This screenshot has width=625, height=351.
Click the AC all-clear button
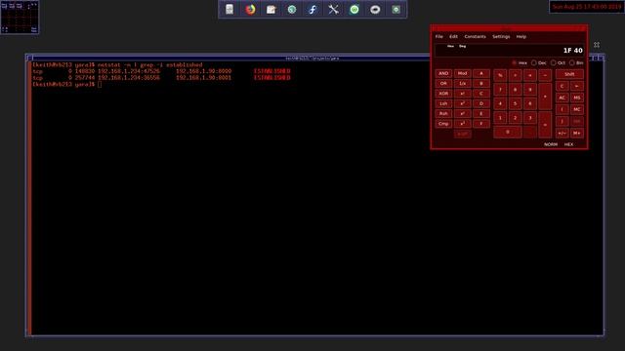[x=562, y=97]
